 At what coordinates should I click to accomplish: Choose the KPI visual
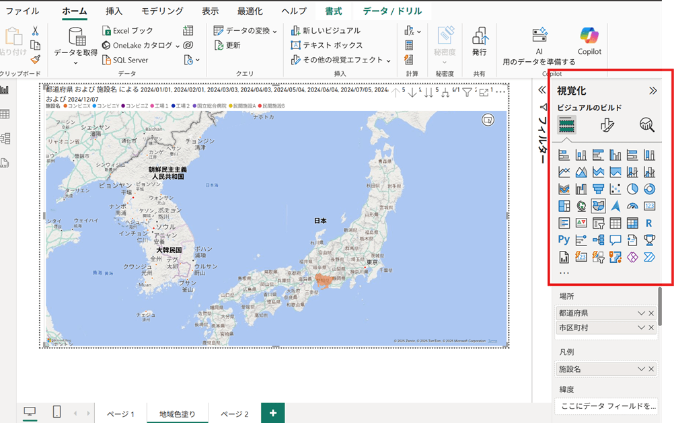coord(581,223)
